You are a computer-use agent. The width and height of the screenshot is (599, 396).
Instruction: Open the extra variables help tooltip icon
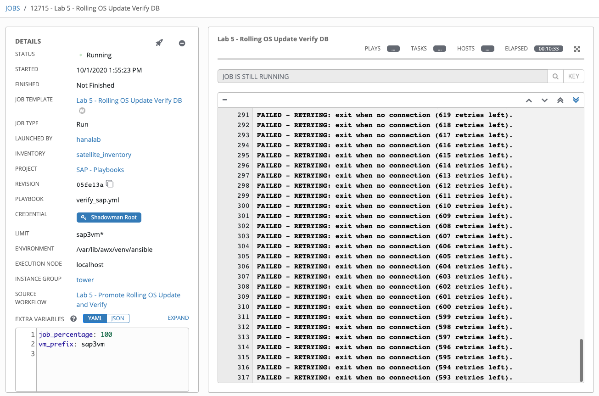click(x=73, y=318)
